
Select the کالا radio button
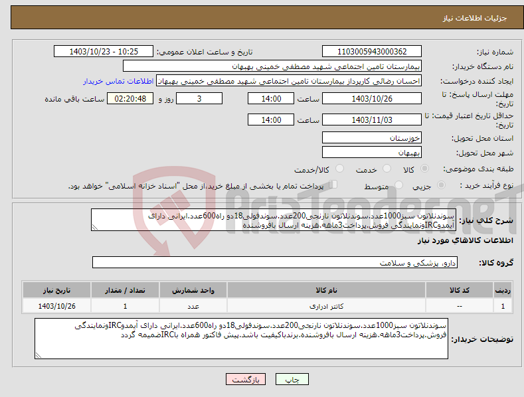coord(424,169)
